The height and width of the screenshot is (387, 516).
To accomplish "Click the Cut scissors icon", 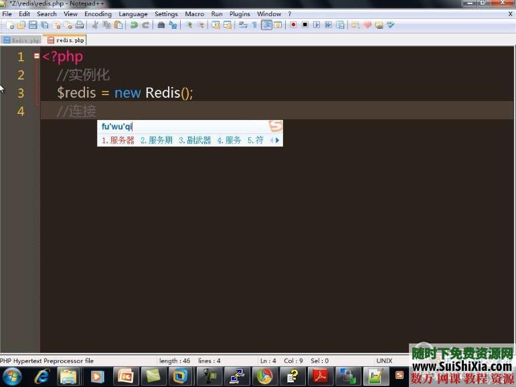I will click(x=95, y=25).
